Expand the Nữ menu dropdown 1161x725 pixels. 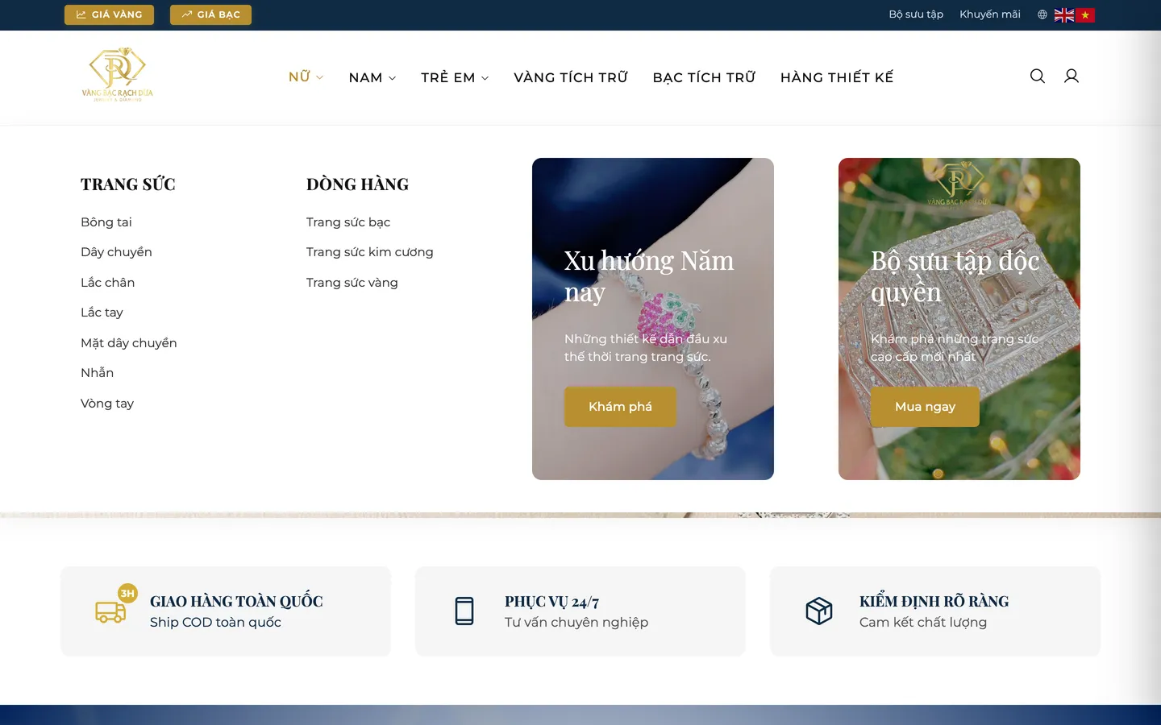pyautogui.click(x=306, y=77)
